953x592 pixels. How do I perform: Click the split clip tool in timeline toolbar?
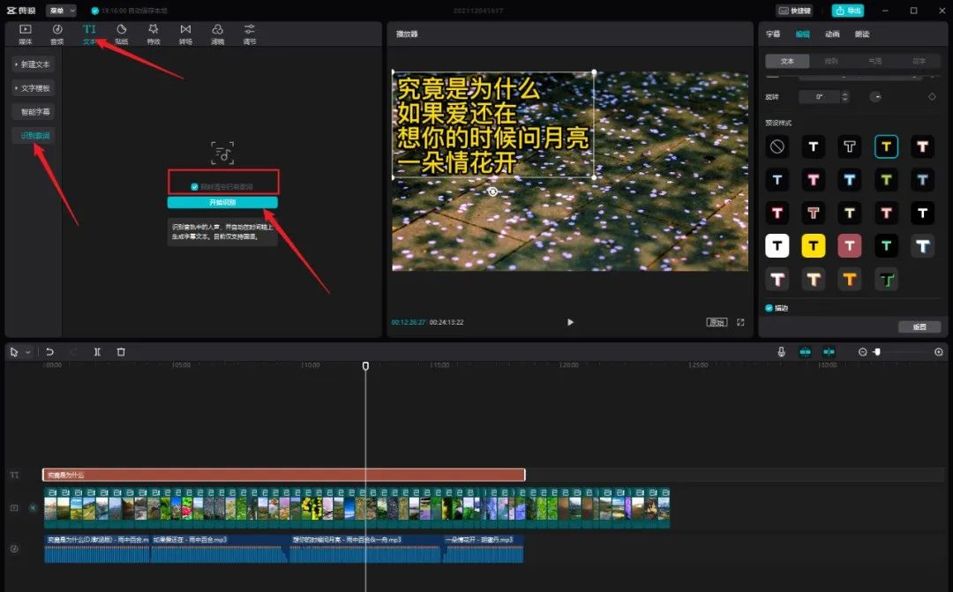tap(97, 352)
